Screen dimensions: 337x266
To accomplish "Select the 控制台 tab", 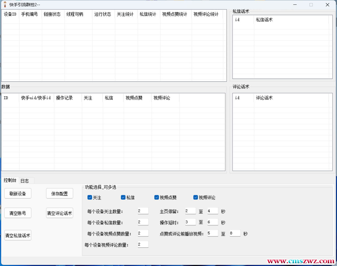I will pyautogui.click(x=10, y=180).
